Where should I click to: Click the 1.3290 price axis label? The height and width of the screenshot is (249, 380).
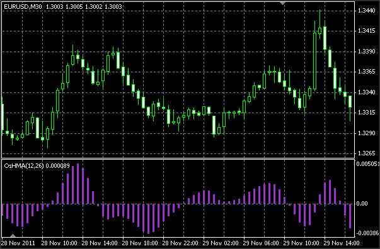366,133
